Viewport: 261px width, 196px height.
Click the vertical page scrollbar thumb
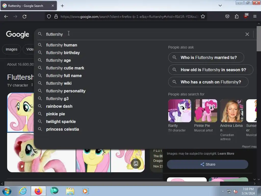pyautogui.click(x=259, y=39)
